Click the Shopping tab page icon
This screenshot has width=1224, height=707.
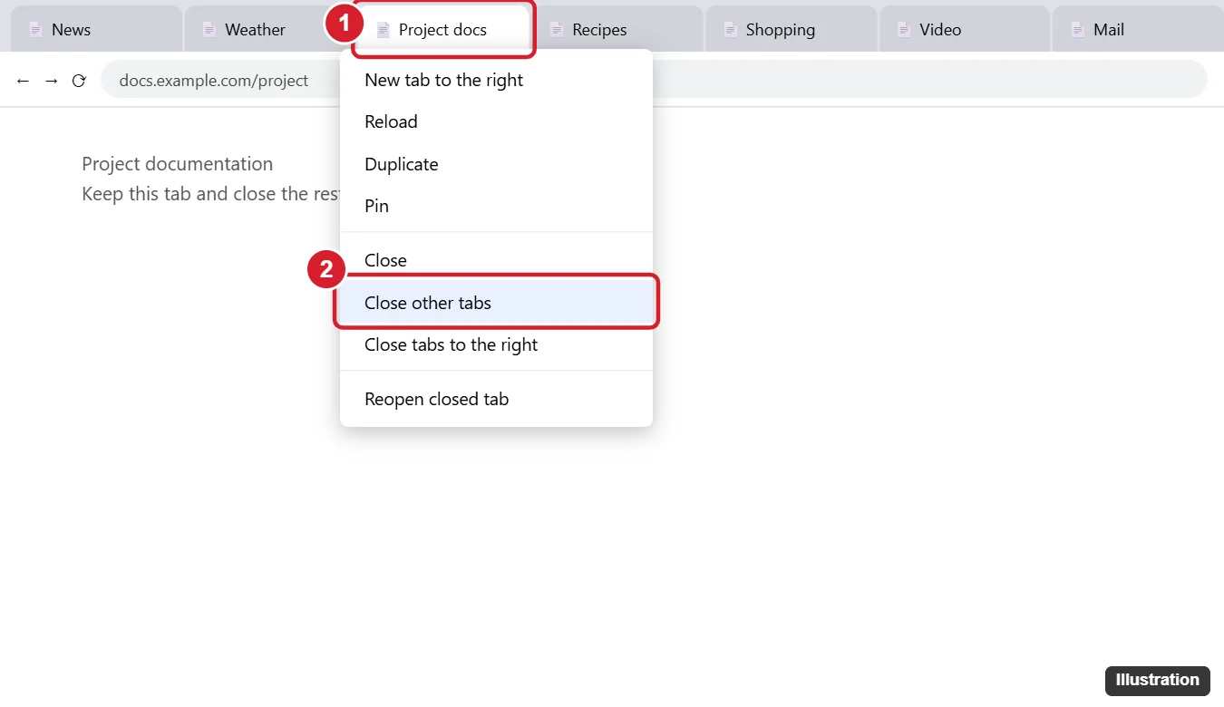click(731, 30)
